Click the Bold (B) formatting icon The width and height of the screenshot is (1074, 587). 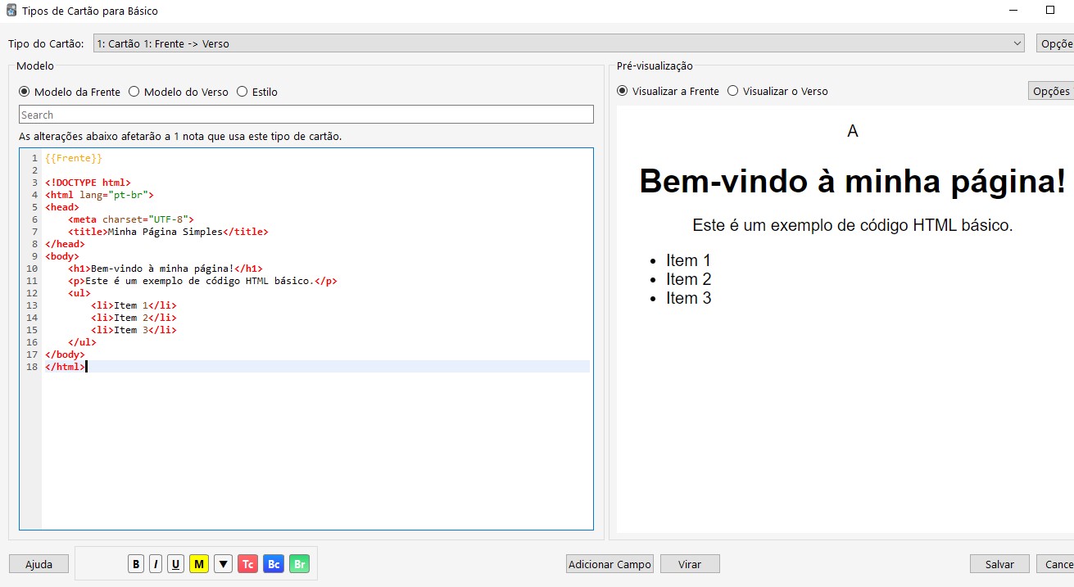136,564
